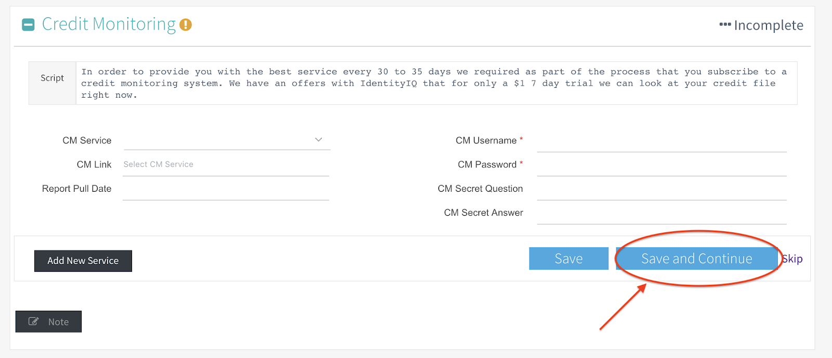
Task: Select the CM Service combo box
Action: click(227, 140)
